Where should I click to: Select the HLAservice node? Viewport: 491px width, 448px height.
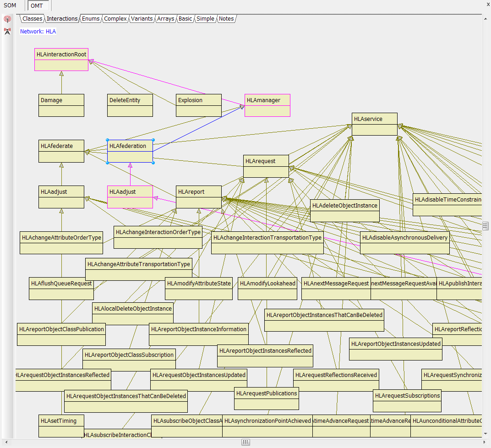(x=374, y=124)
